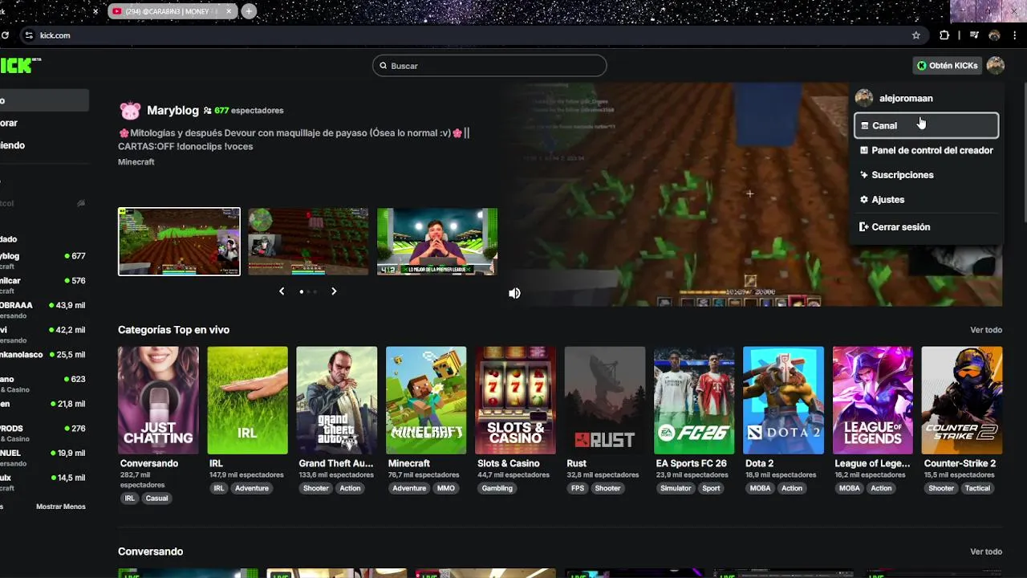This screenshot has height=578, width=1027.
Task: Open the Dota 2 category cover
Action: point(783,401)
